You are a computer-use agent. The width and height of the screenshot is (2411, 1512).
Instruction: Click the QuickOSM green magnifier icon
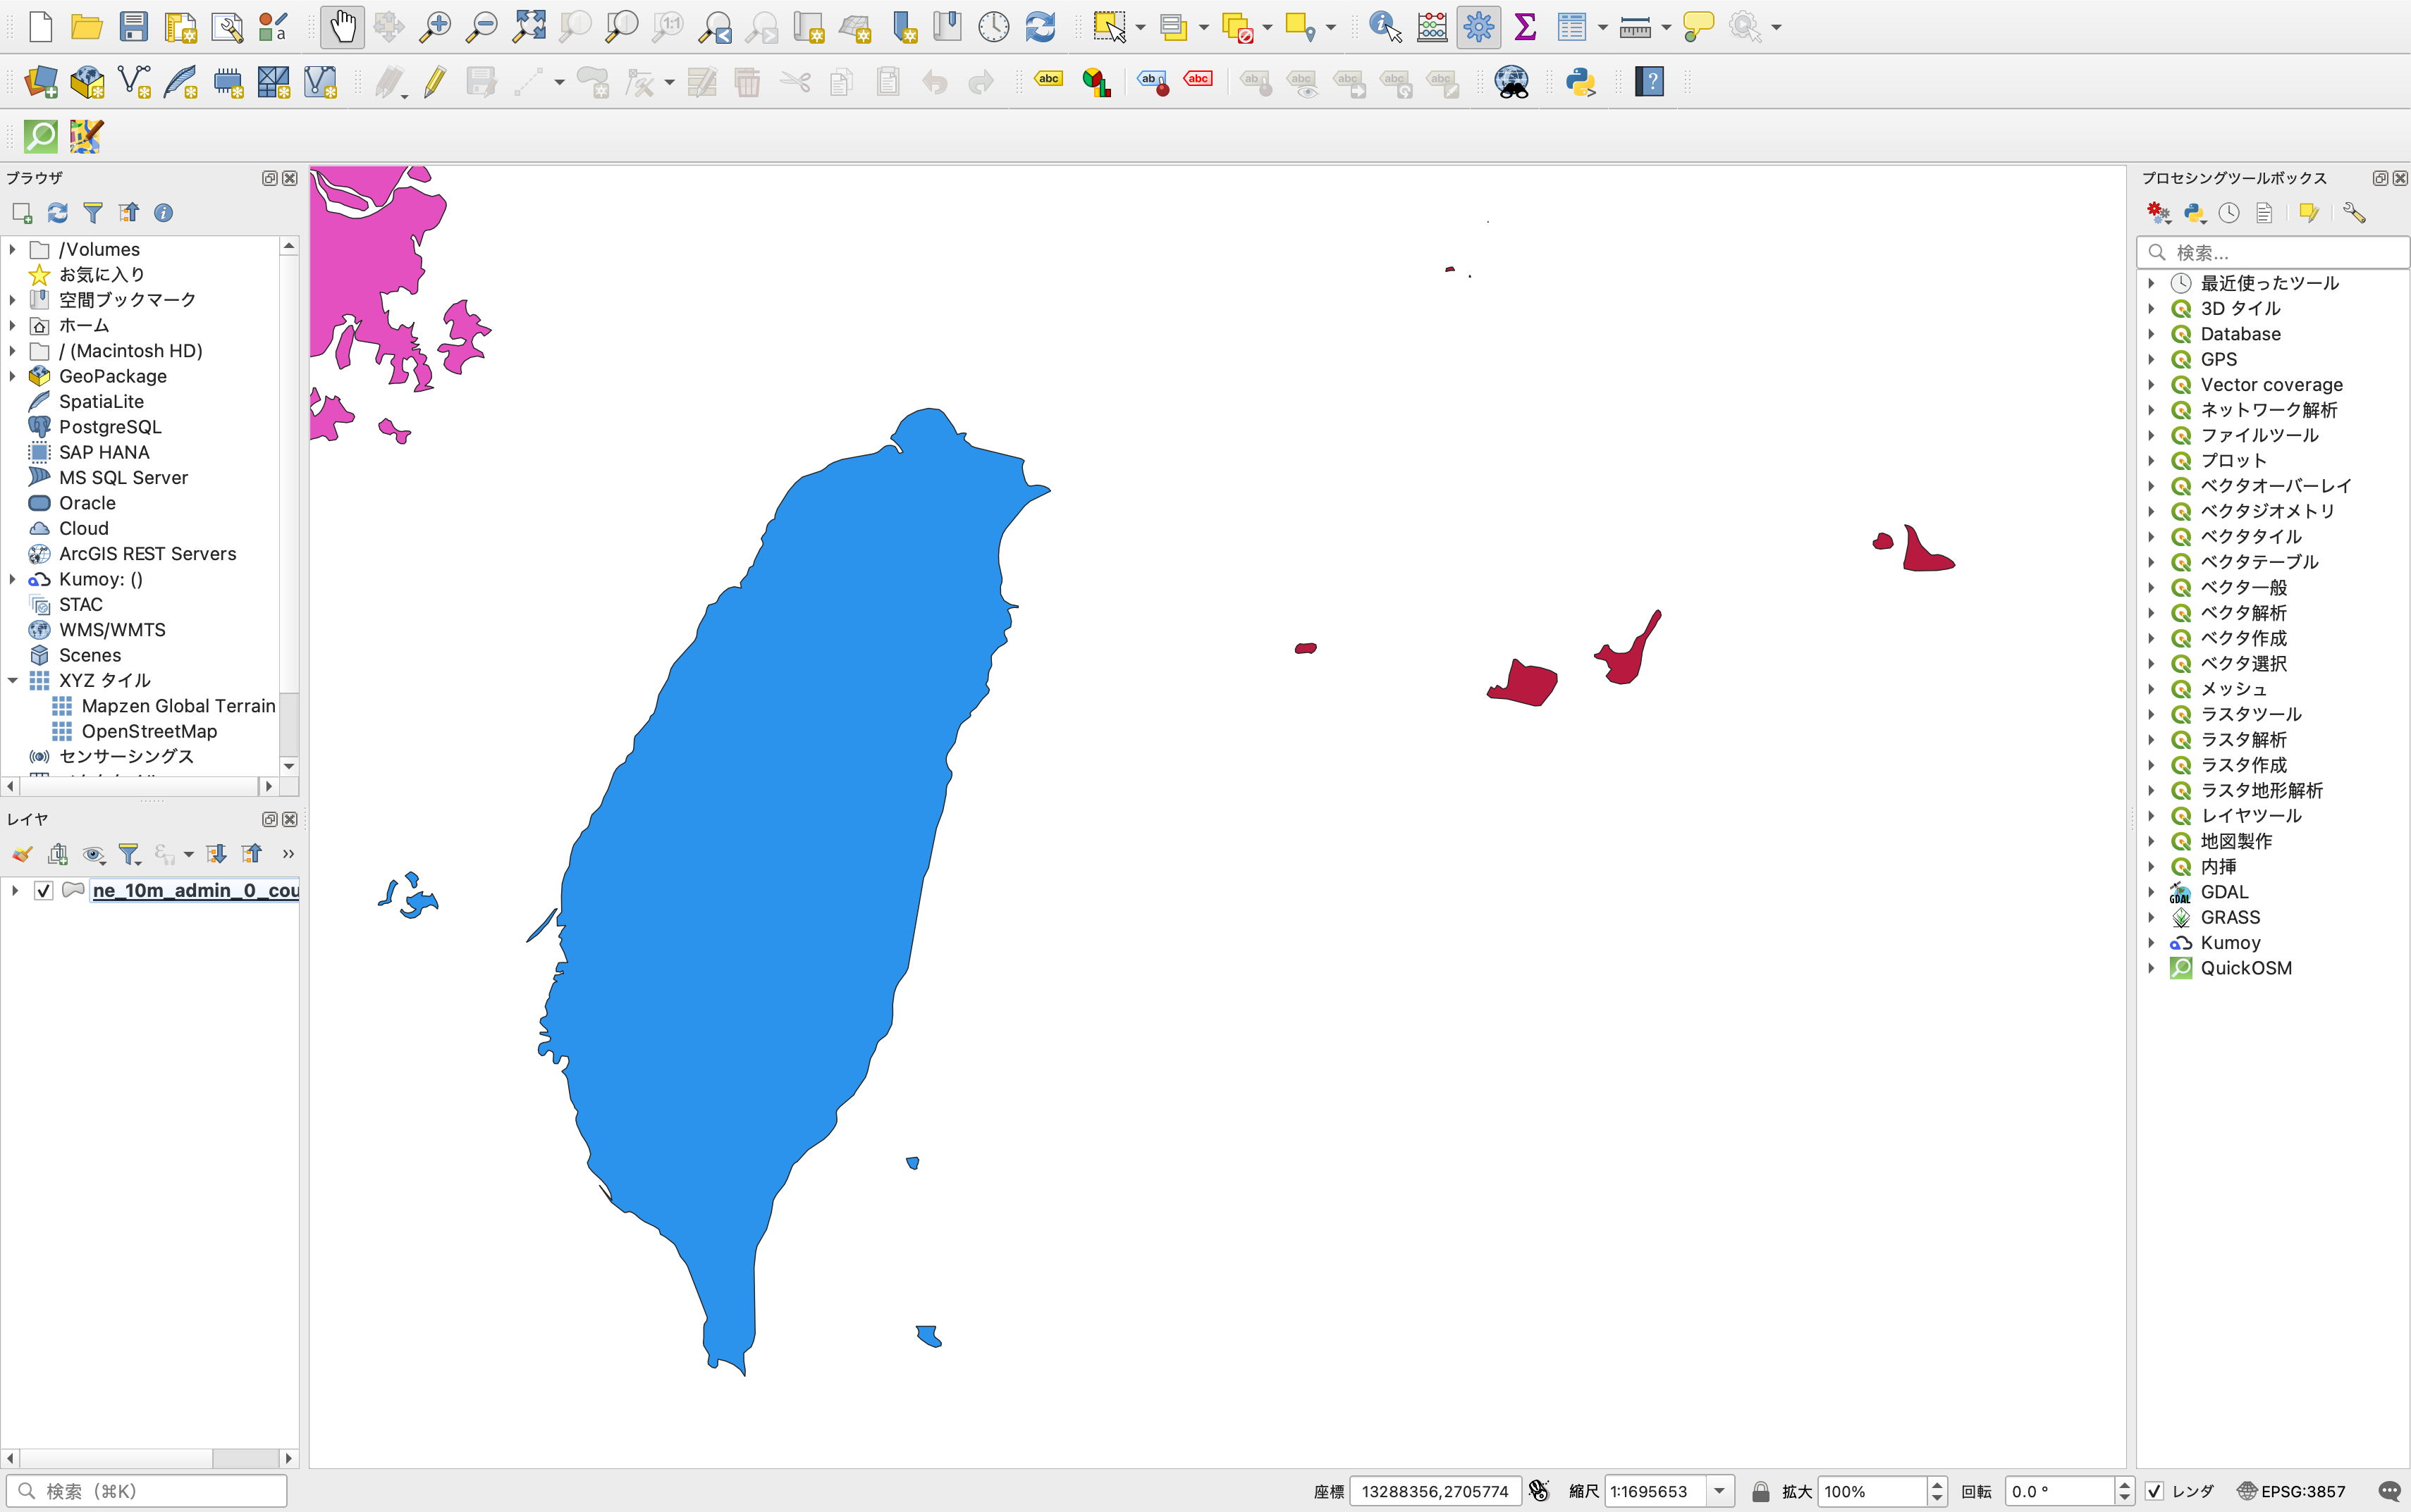click(x=41, y=136)
